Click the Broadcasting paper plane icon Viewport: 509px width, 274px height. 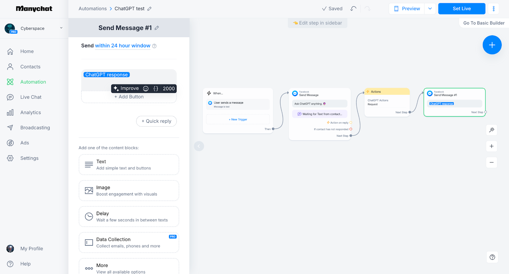[10, 127]
